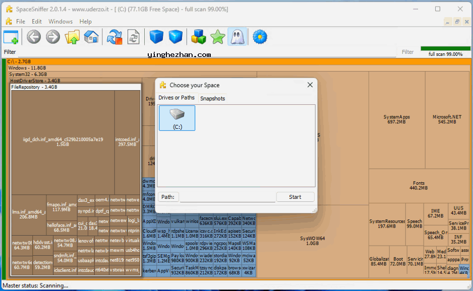Click the Windows - 11.8GB header
This screenshot has height=291, width=473.
pyautogui.click(x=239, y=68)
